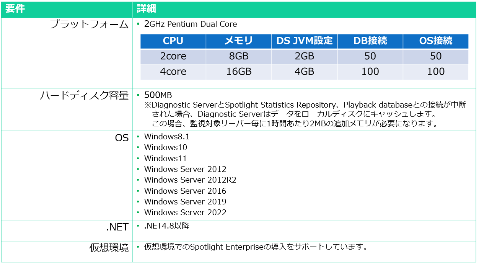The height and width of the screenshot is (263, 479).
Task: Select the 仮想環境 row label
Action: [x=109, y=248]
